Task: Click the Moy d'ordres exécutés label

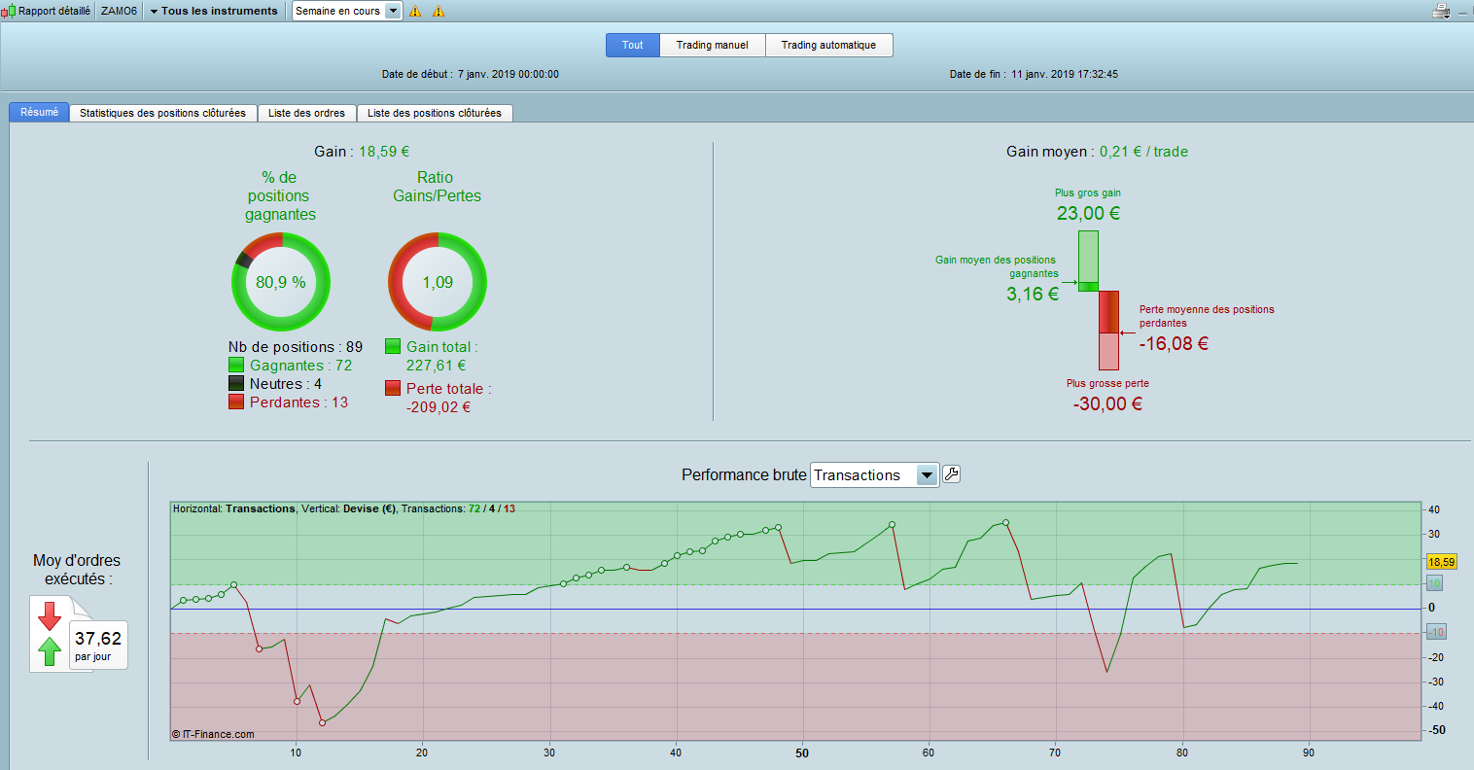Action: (77, 570)
